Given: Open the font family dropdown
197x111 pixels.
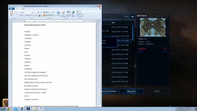Looking at the screenshot, I should point(32,12).
